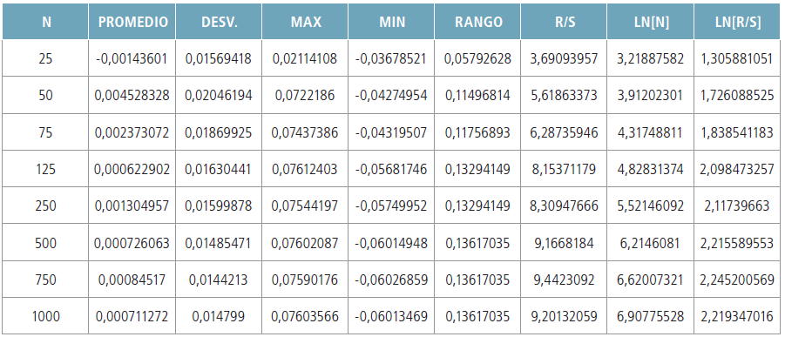Select the N cell with value 1000
The height and width of the screenshot is (337, 785).
pyautogui.click(x=45, y=316)
